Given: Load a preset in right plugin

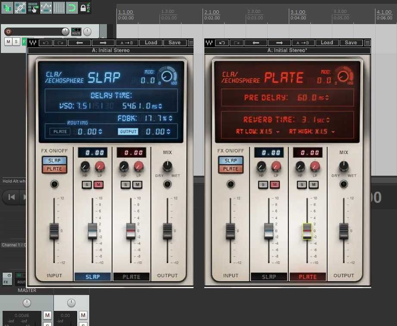Looking at the screenshot, I should (x=327, y=43).
